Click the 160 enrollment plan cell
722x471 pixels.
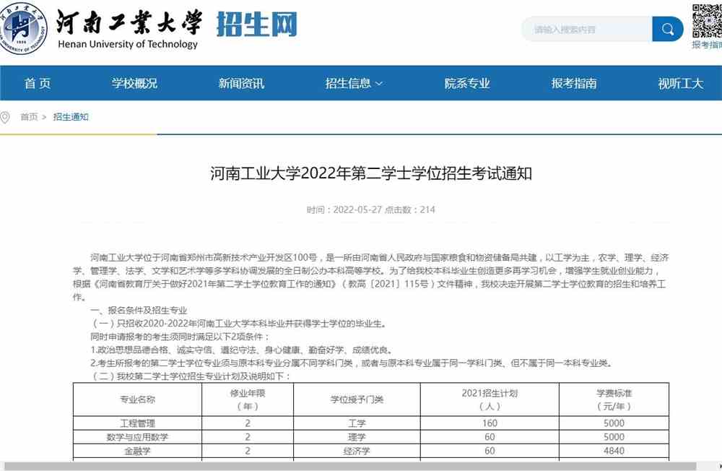point(490,423)
